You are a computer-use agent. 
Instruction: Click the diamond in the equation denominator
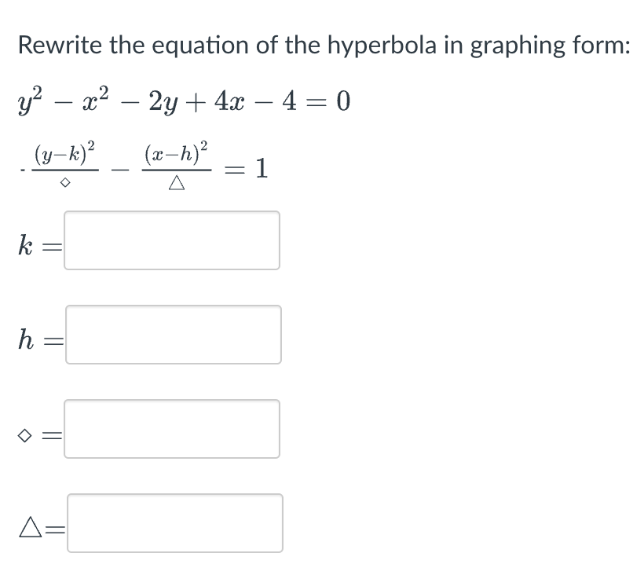coord(64,181)
